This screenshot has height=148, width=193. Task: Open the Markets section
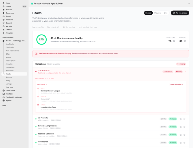pyautogui.click(x=9, y=26)
